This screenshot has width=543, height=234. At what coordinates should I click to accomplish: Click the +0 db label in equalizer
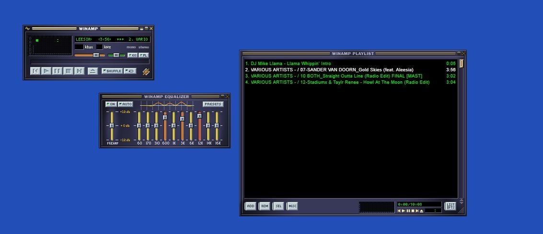[125, 126]
